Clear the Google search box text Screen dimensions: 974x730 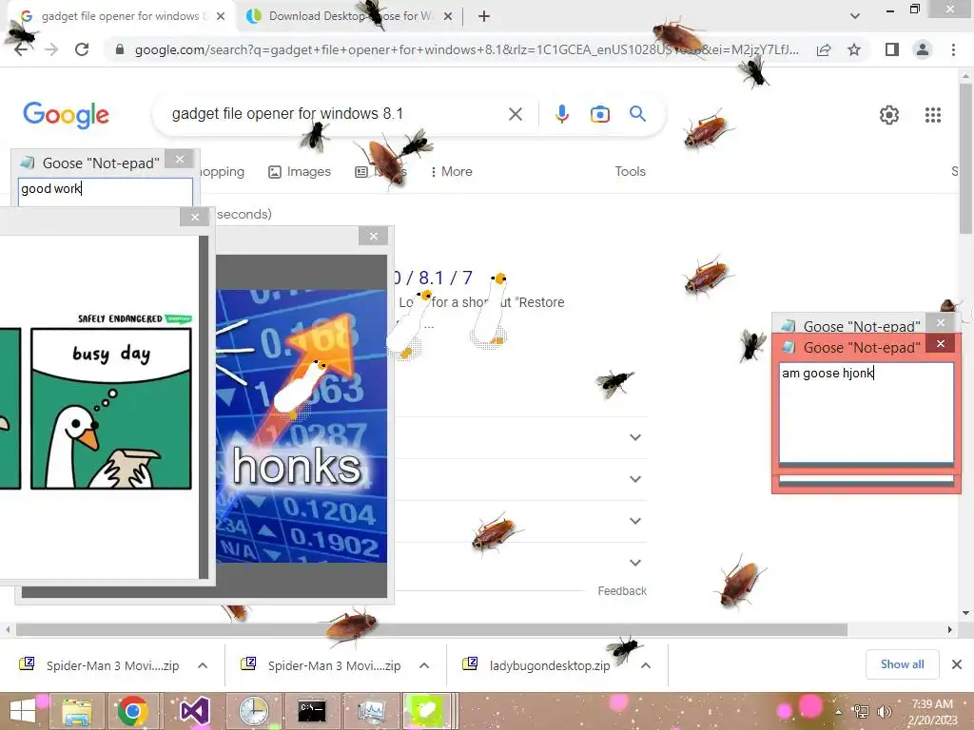pyautogui.click(x=515, y=114)
